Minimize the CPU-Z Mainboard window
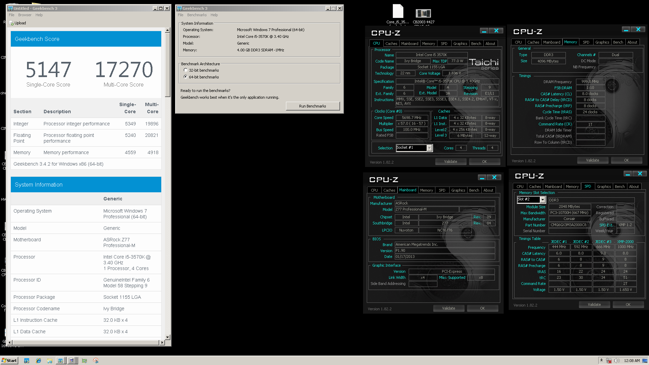This screenshot has width=649, height=365. (482, 177)
